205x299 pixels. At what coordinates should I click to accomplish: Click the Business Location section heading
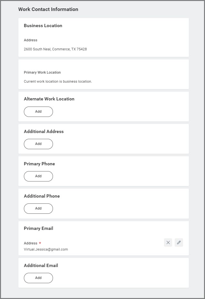click(43, 26)
